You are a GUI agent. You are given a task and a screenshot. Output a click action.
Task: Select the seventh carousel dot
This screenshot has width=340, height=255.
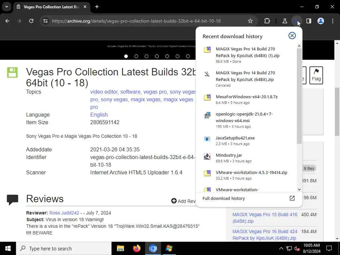(x=188, y=56)
